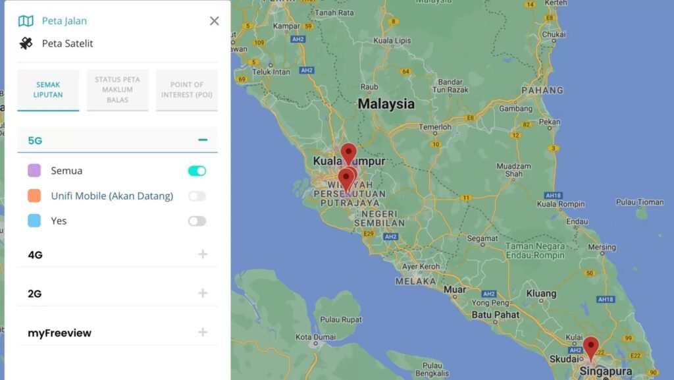Click the Unifi Mobile (Akan Datang) link
This screenshot has width=674, height=380.
[x=112, y=196]
